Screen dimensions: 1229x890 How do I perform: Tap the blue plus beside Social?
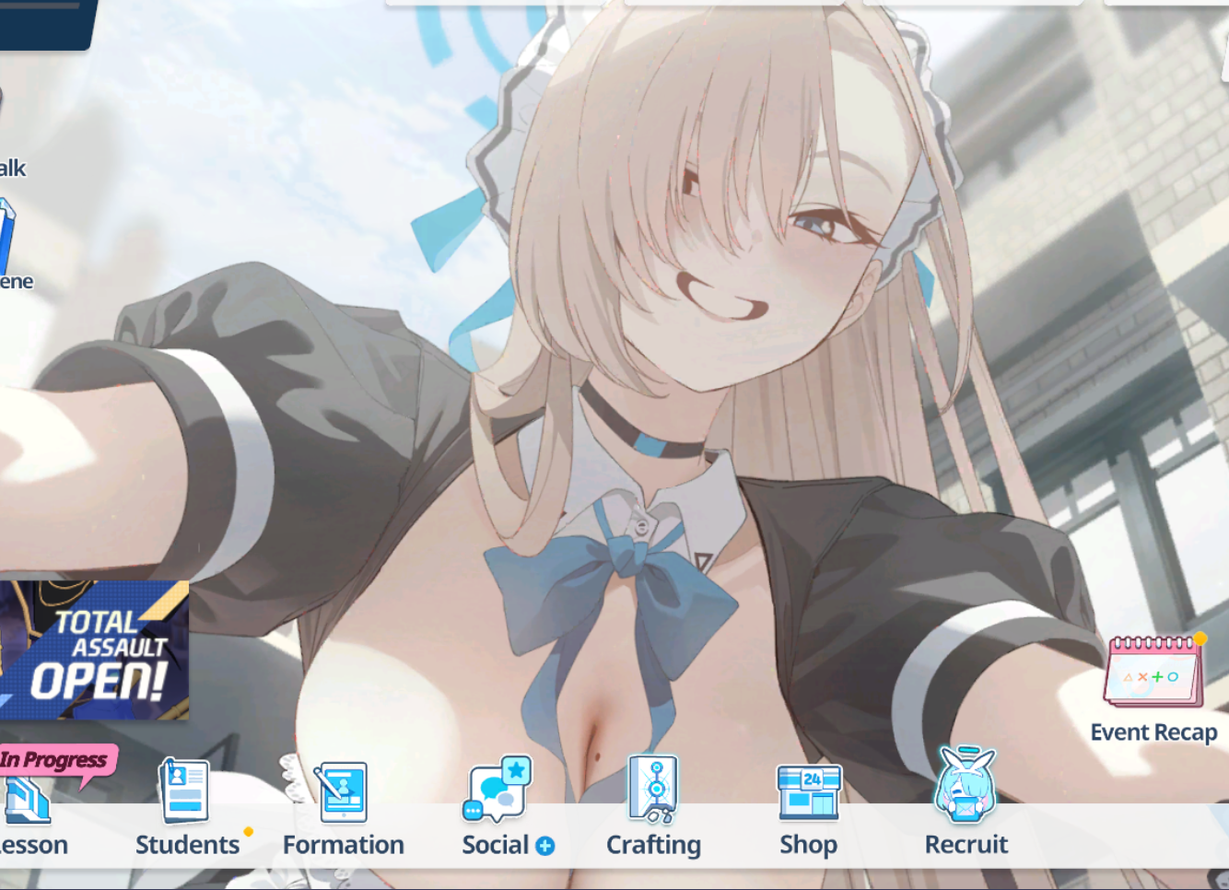pyautogui.click(x=545, y=846)
